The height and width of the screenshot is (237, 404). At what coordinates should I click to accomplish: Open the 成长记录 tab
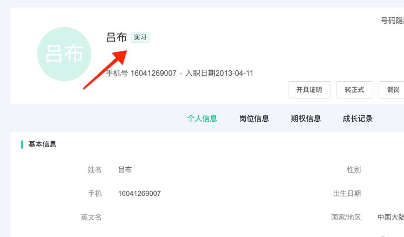[358, 119]
